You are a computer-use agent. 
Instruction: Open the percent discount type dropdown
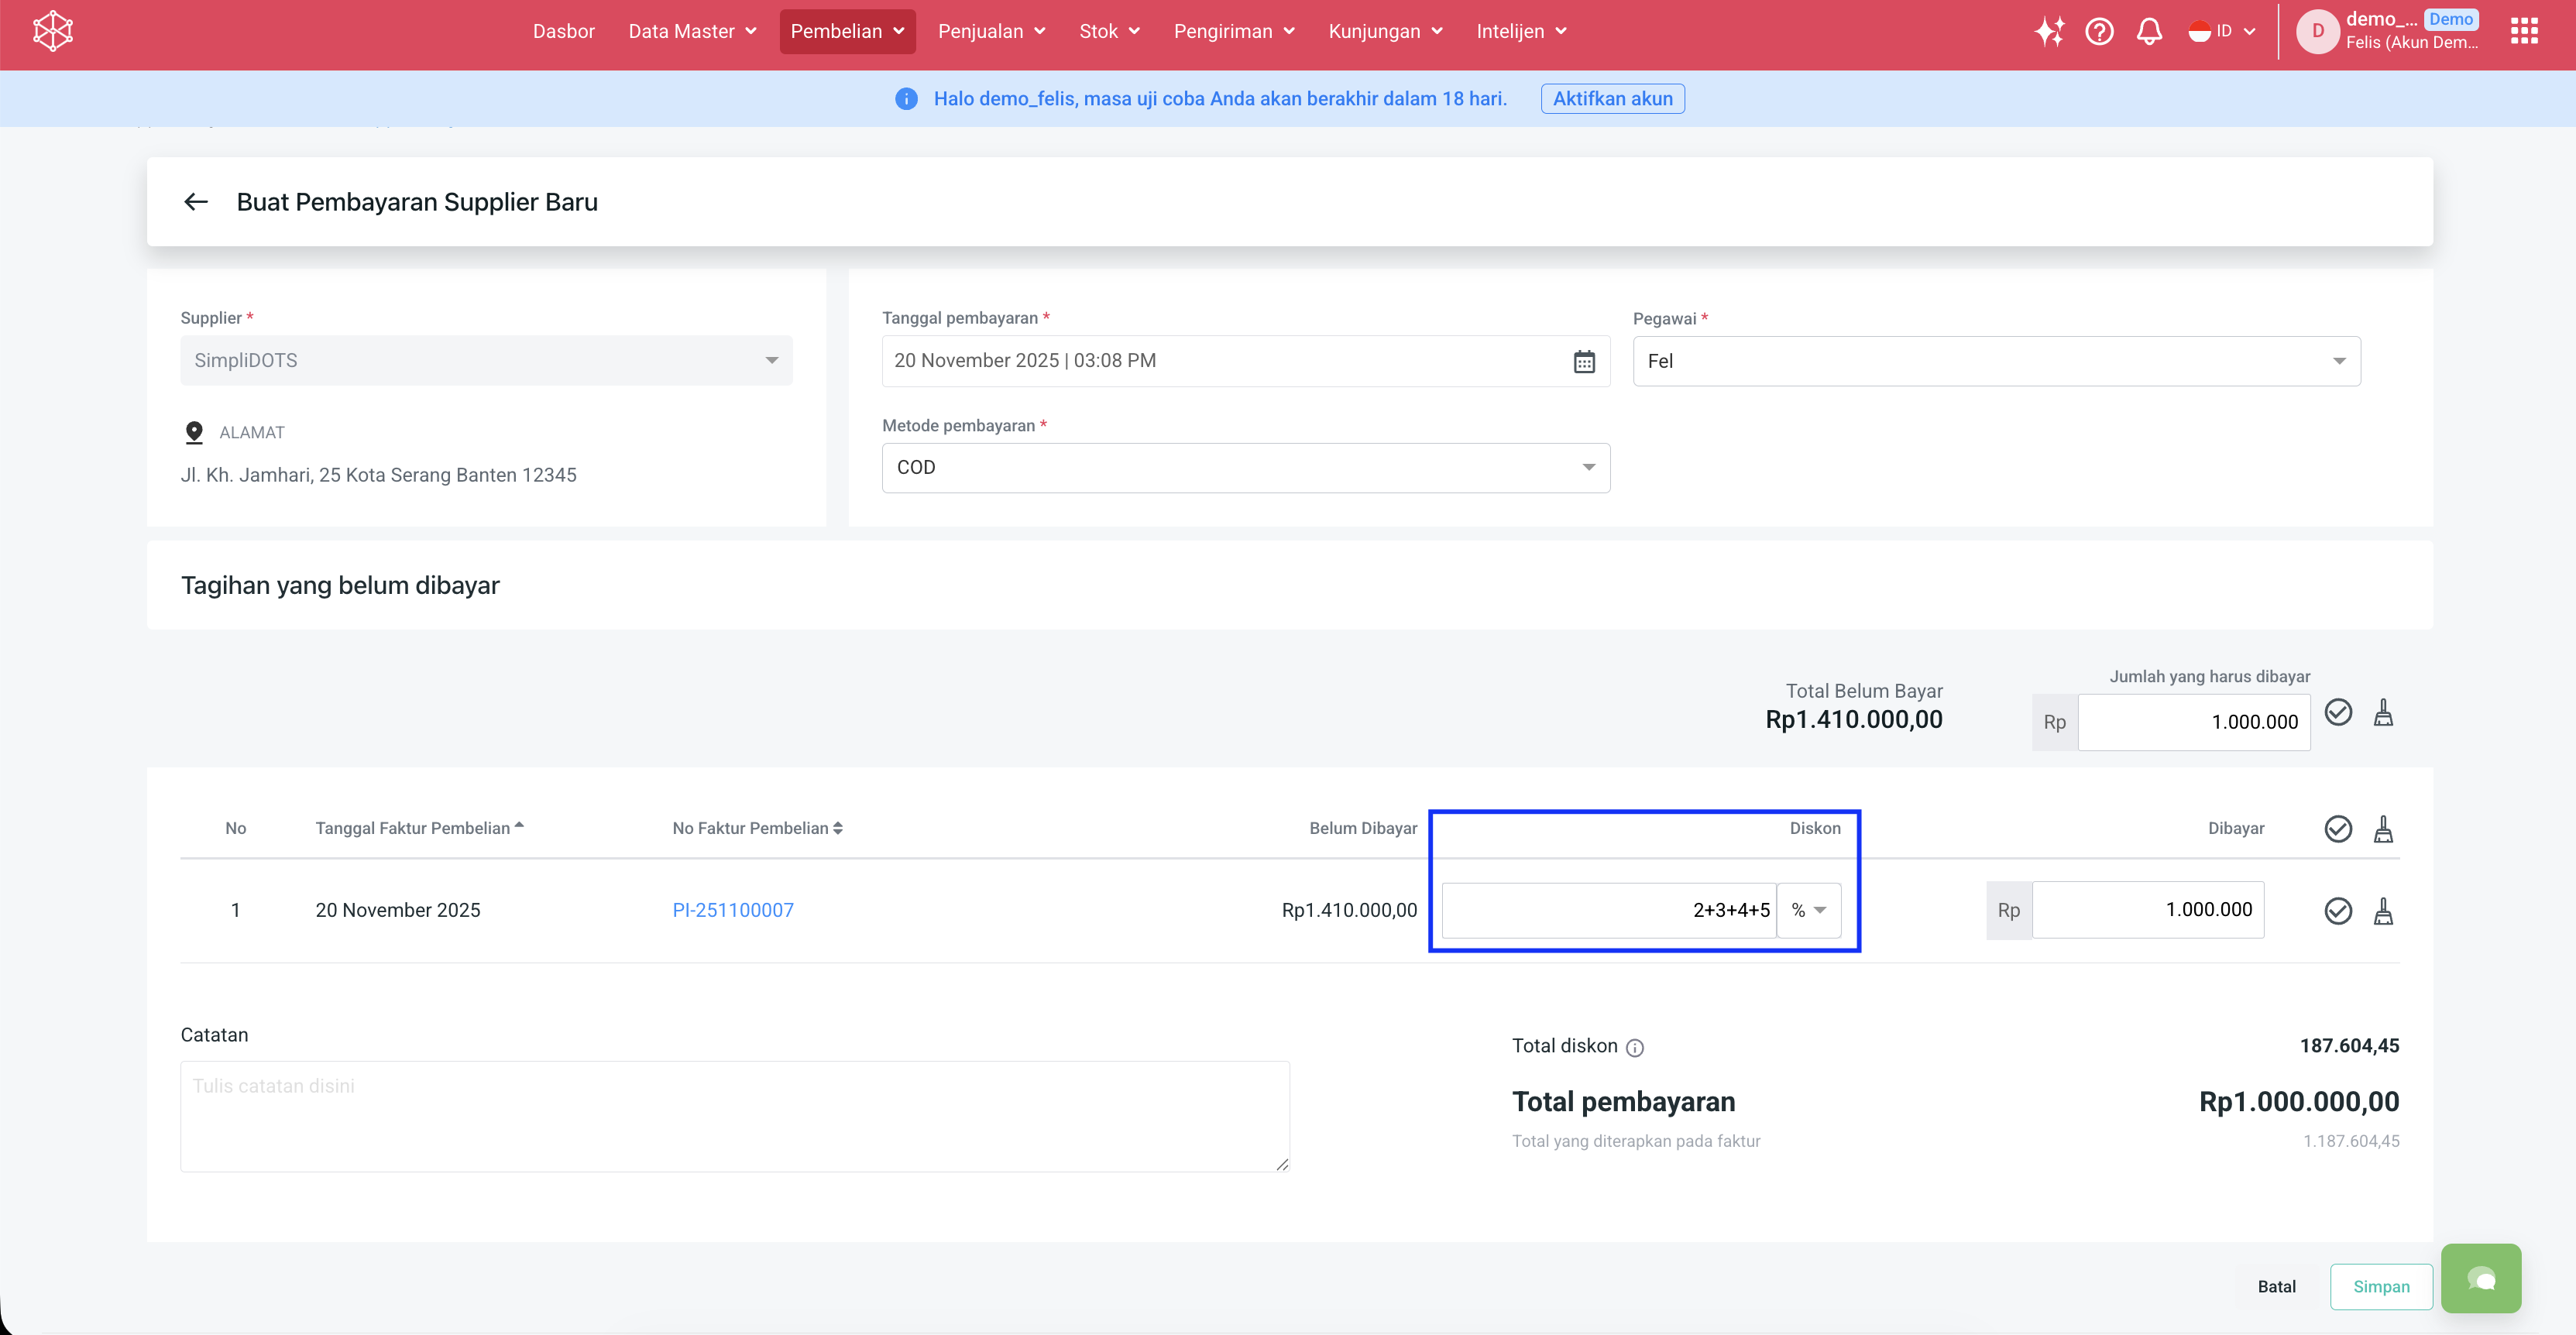(1808, 910)
